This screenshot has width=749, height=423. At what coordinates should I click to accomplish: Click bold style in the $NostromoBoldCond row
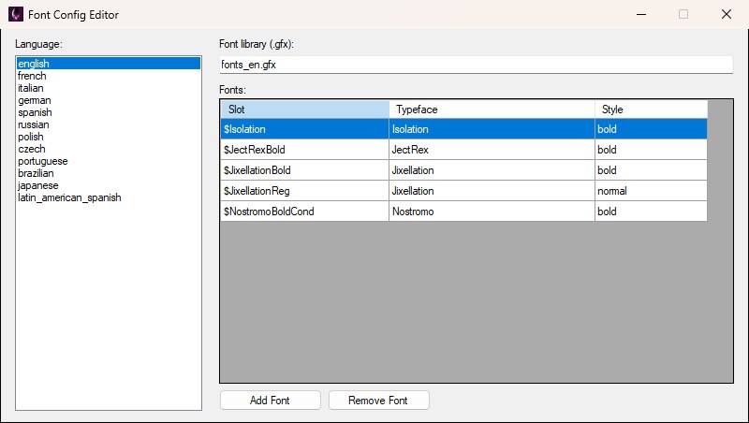[x=651, y=211]
